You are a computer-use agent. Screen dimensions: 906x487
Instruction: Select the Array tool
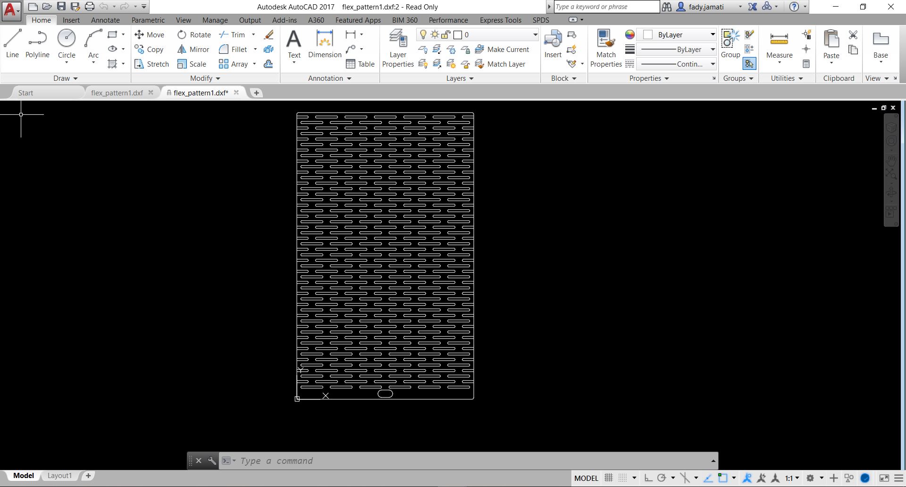(233, 64)
